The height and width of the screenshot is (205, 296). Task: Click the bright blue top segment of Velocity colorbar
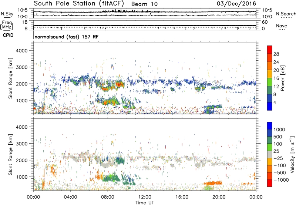(270, 126)
